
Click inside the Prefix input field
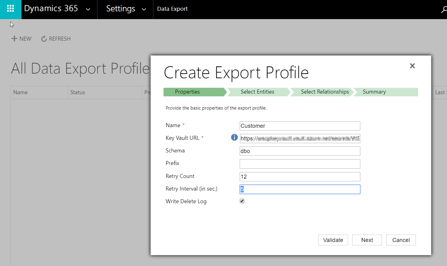click(300, 164)
